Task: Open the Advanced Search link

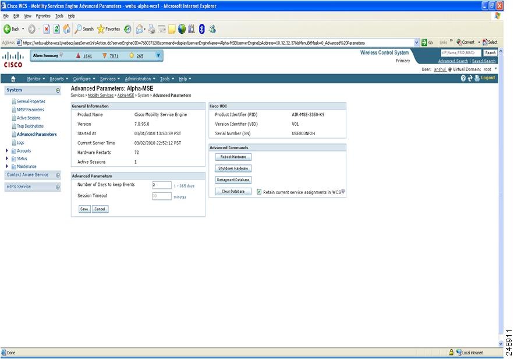Action: pyautogui.click(x=453, y=61)
